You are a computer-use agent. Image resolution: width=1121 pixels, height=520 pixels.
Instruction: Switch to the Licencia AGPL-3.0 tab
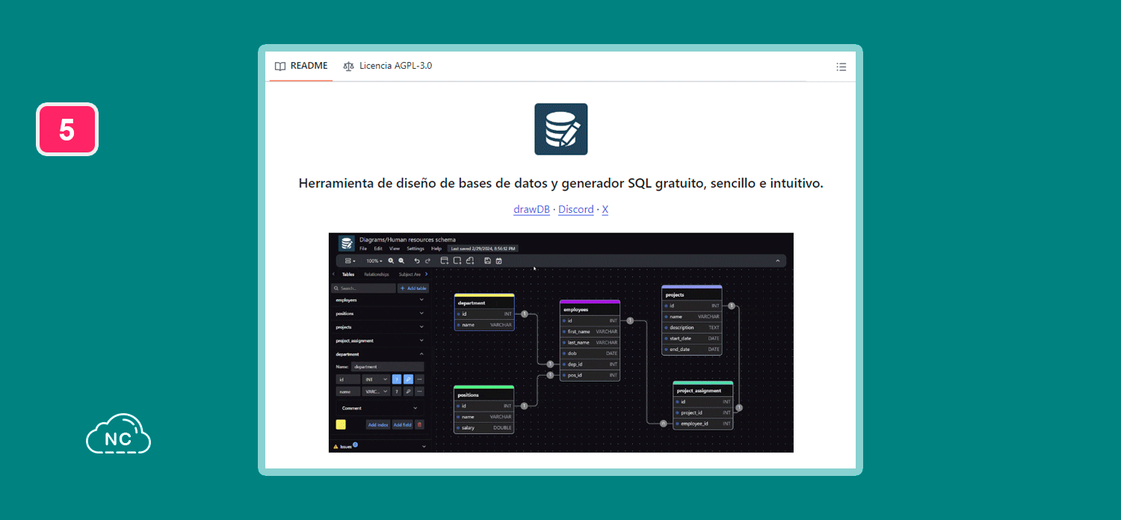point(388,66)
